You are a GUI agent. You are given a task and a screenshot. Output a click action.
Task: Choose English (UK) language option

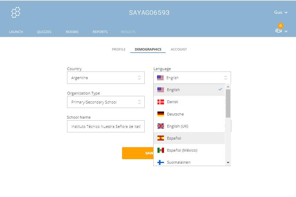(x=189, y=126)
